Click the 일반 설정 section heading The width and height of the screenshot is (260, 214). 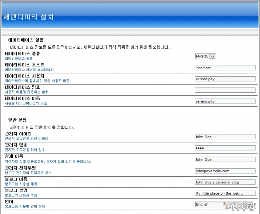(17, 120)
